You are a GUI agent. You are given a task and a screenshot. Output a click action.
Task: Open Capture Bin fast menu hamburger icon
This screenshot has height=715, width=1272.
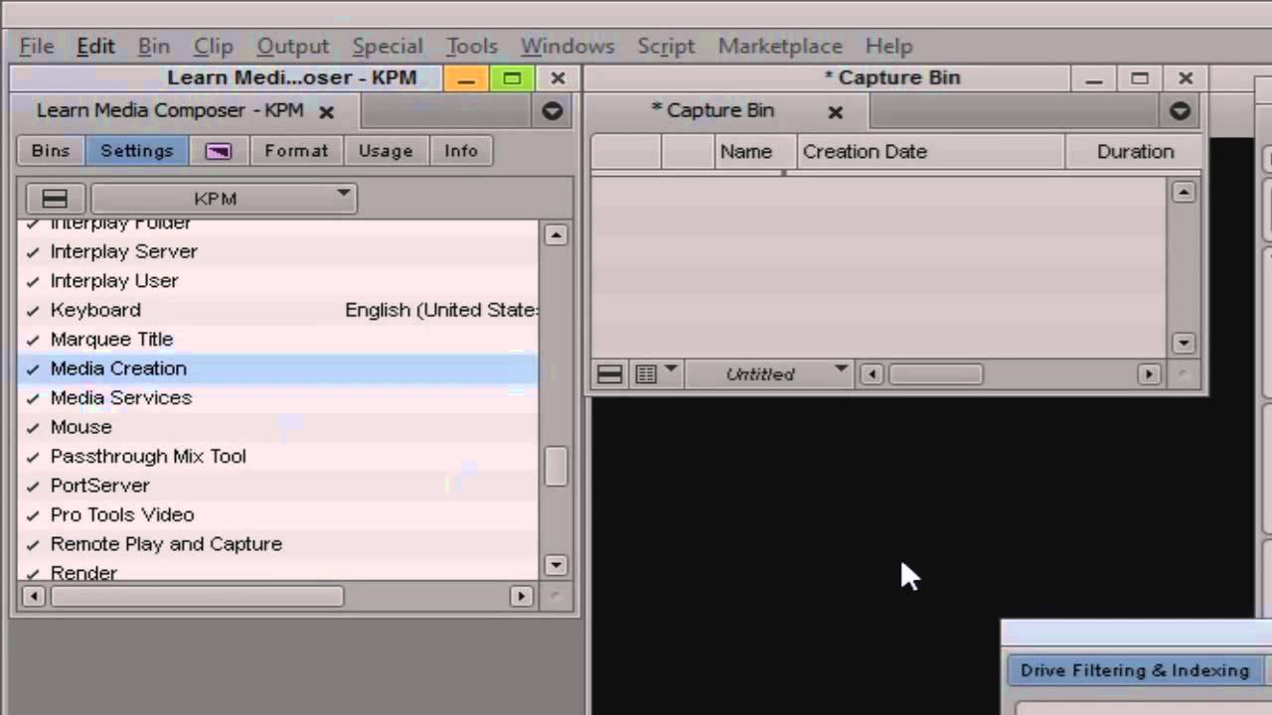(609, 374)
